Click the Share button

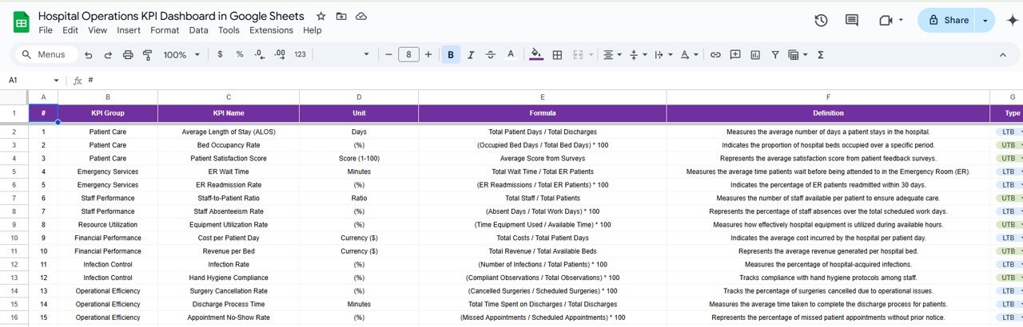tap(948, 20)
